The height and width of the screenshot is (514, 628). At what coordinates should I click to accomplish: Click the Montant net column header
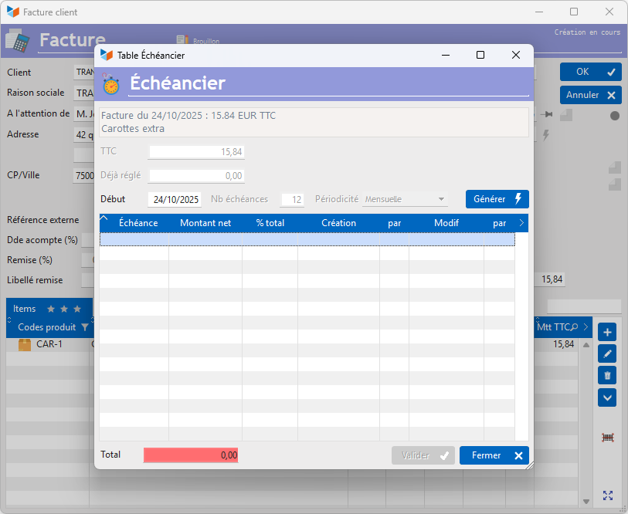point(205,223)
